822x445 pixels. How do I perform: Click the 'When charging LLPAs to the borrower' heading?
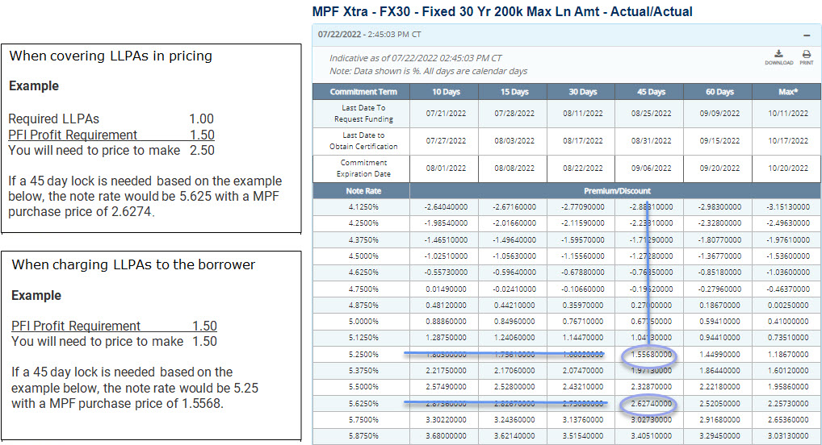tap(133, 264)
